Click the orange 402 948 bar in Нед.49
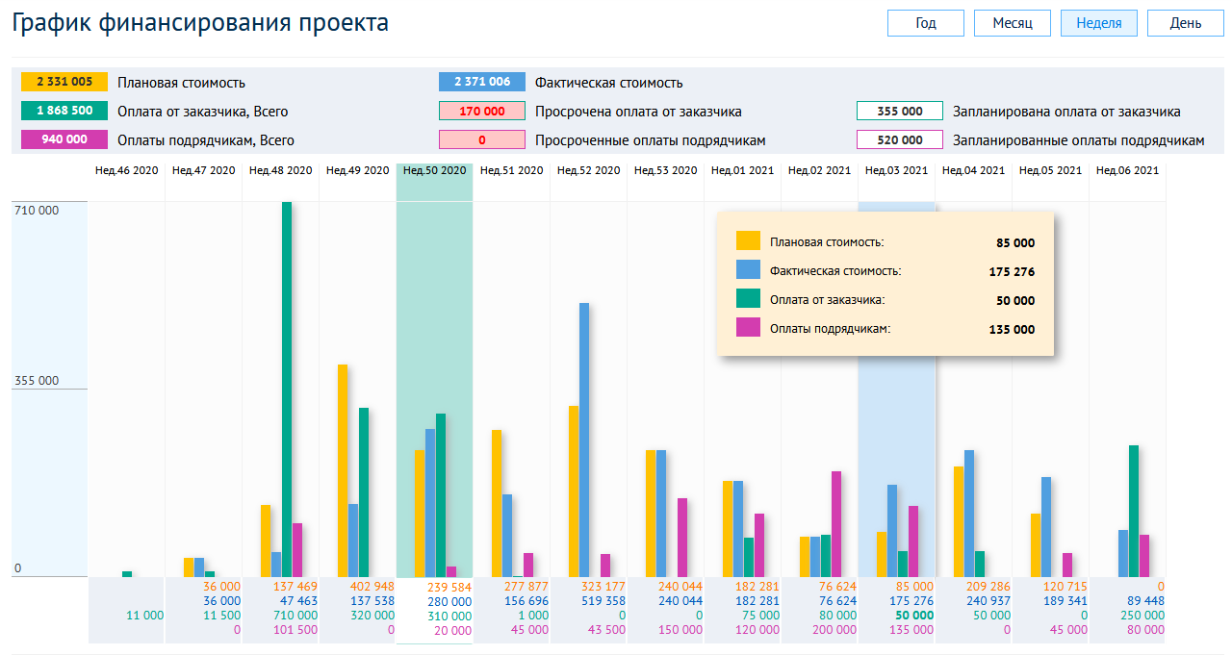The image size is (1232, 655). tap(343, 470)
